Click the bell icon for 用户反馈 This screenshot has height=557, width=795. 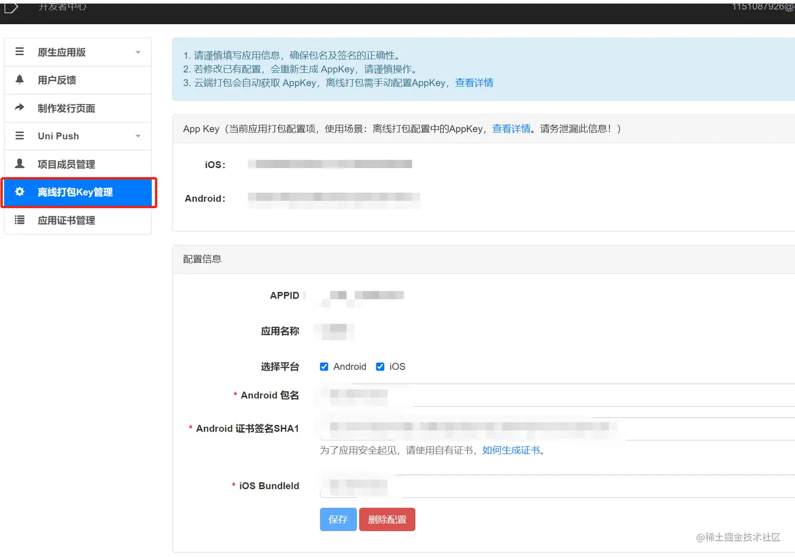point(19,79)
